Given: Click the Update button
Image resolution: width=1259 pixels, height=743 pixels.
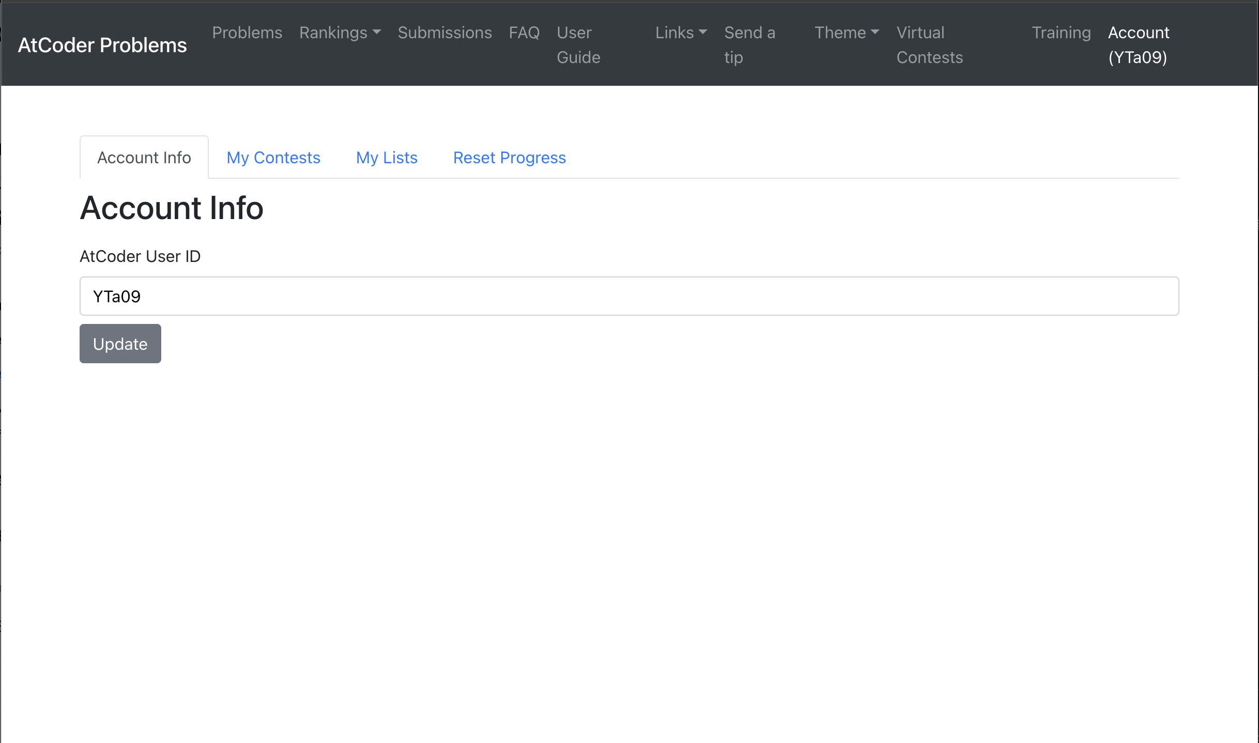Looking at the screenshot, I should click(x=120, y=344).
